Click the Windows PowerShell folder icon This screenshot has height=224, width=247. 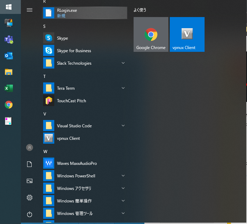(49, 176)
